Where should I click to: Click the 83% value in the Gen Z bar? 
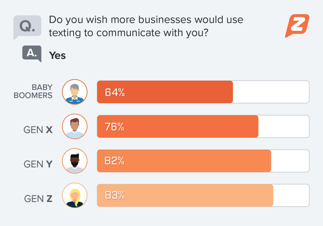click(115, 196)
